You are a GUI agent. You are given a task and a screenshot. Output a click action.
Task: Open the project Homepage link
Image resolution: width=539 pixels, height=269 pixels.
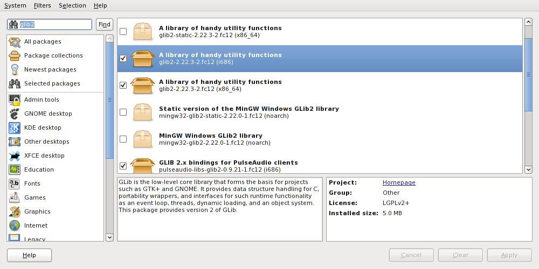tap(399, 182)
